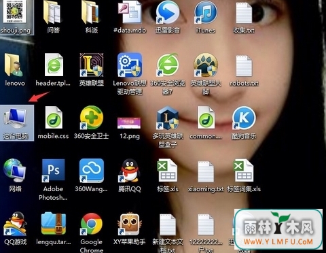Image resolution: width=326 pixels, height=253 pixels.
Task: Click the 'robots.txt' file name text
Action: pos(244,83)
